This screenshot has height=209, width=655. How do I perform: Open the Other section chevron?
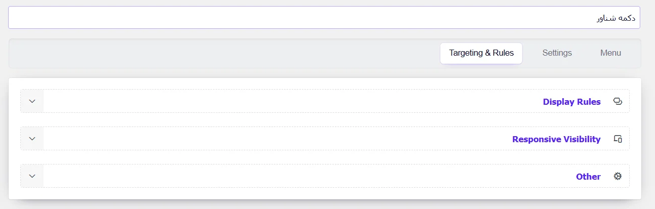click(x=32, y=176)
